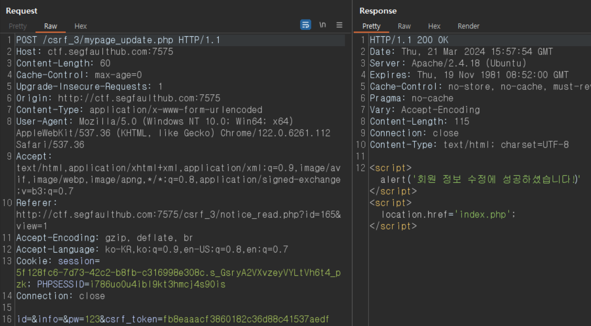Click the Vary: Accept-Encoding response header
Screen dimensions: 591x326
[x=425, y=110]
